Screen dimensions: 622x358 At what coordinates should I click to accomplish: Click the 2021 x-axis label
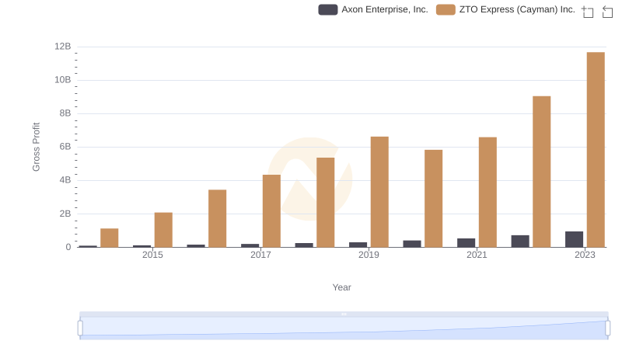(477, 255)
